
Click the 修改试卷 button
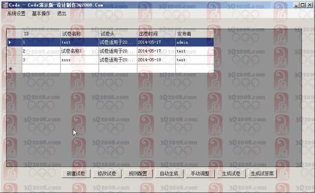point(107,173)
